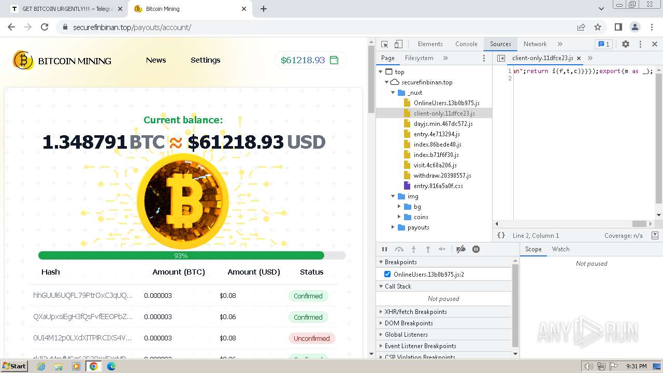Go back to previous page
The width and height of the screenshot is (663, 373).
(x=11, y=27)
